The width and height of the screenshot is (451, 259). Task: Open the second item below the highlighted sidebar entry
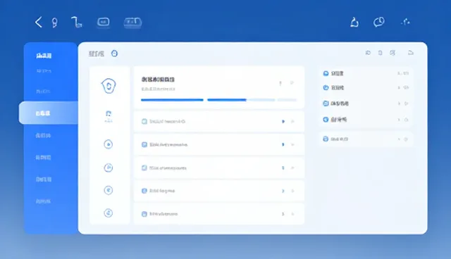pos(43,158)
